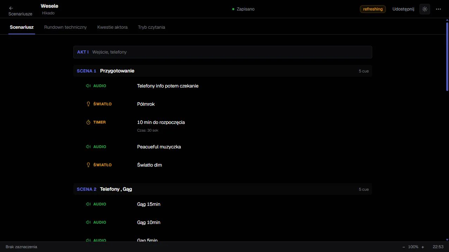
Task: Click the Gąg 10min cue text
Action: (x=149, y=222)
